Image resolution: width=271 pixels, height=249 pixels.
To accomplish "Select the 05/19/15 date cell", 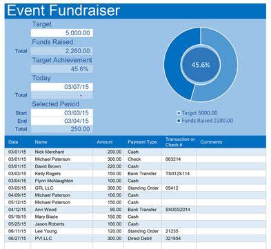I will point(17,217).
